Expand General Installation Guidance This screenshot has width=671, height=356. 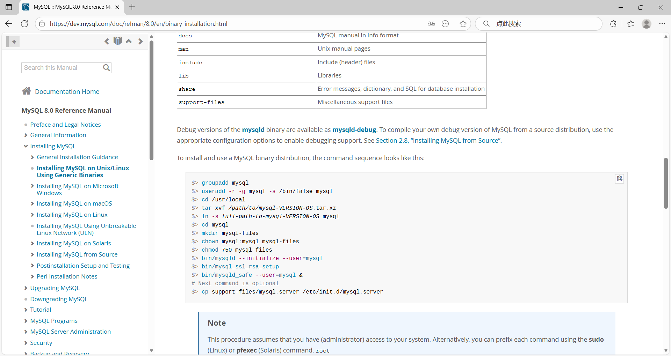pos(32,157)
